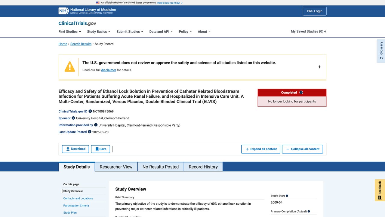
Task: Click info icon beside Completed status
Action: tap(301, 93)
